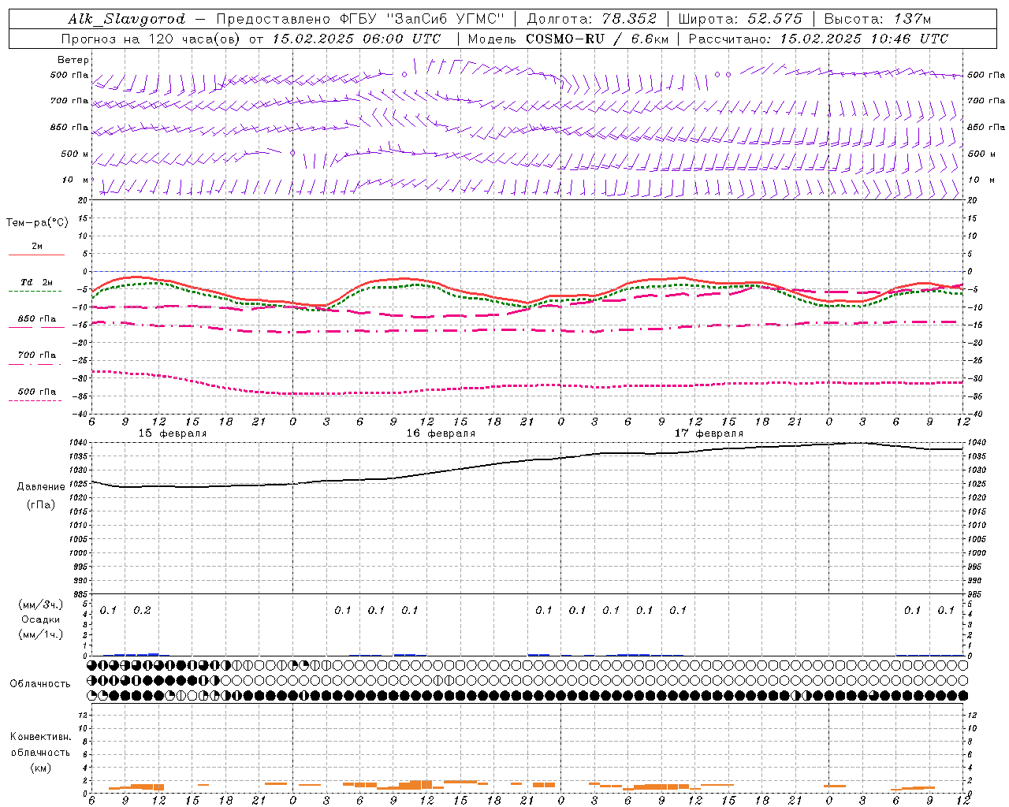Click the Ветер wind panel label
Image resolution: width=1009 pixels, height=807 pixels.
click(73, 60)
